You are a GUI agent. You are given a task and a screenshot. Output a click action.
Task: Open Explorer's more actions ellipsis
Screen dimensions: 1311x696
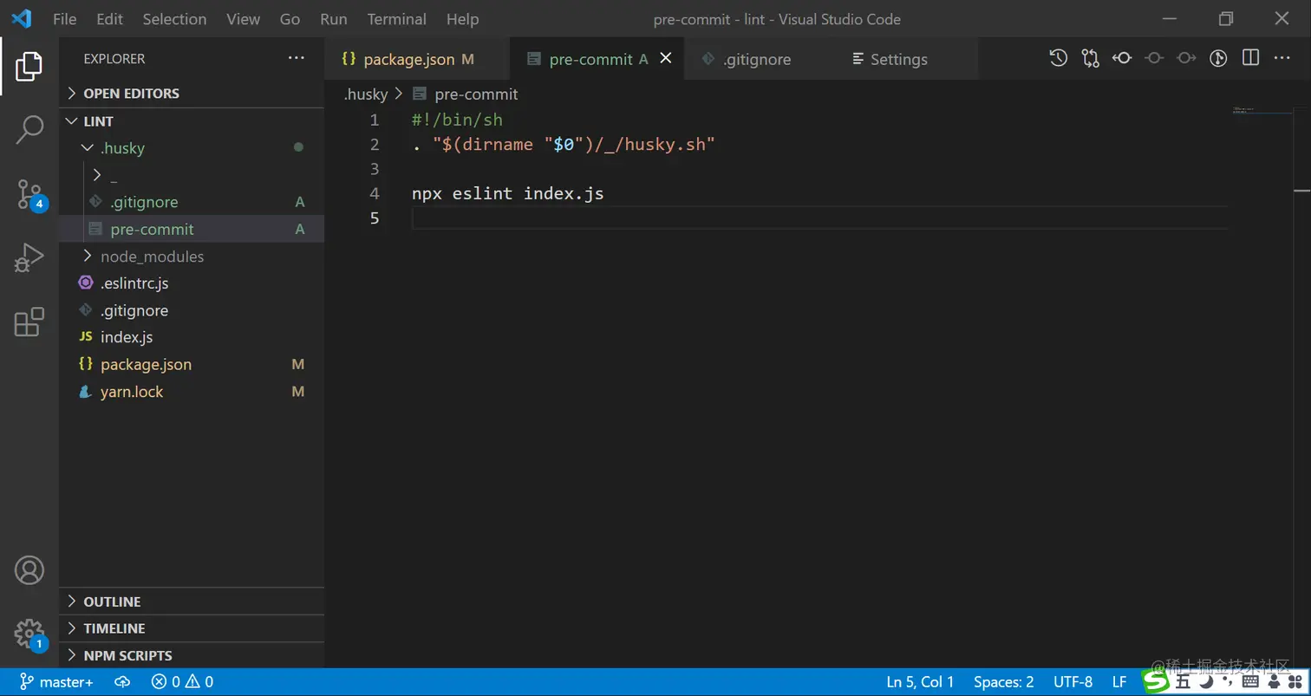(297, 58)
